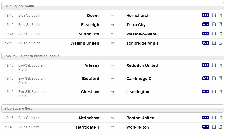Click calendar icon for Chesham vs Leamington
This screenshot has height=135, width=225.
[x=221, y=91]
